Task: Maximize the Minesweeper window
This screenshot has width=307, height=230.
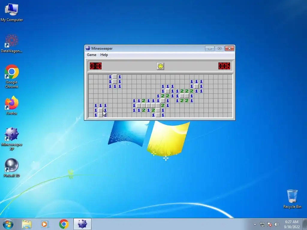Action: [219, 48]
